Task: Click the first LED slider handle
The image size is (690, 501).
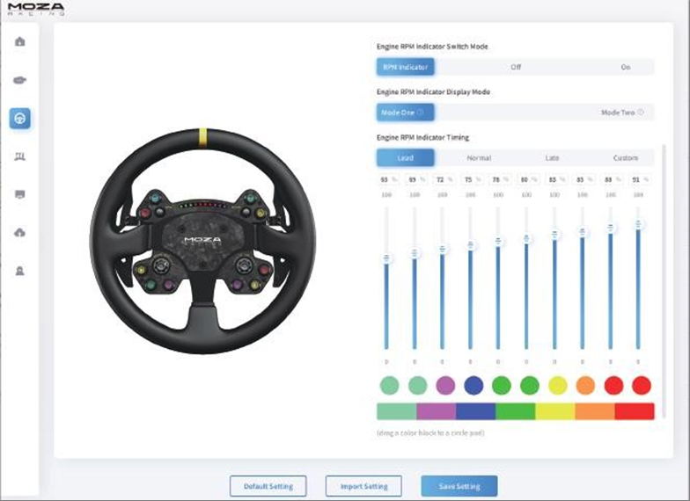Action: click(386, 258)
